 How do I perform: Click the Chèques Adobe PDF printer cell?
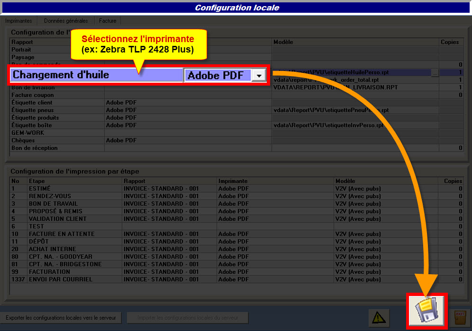tap(188, 140)
